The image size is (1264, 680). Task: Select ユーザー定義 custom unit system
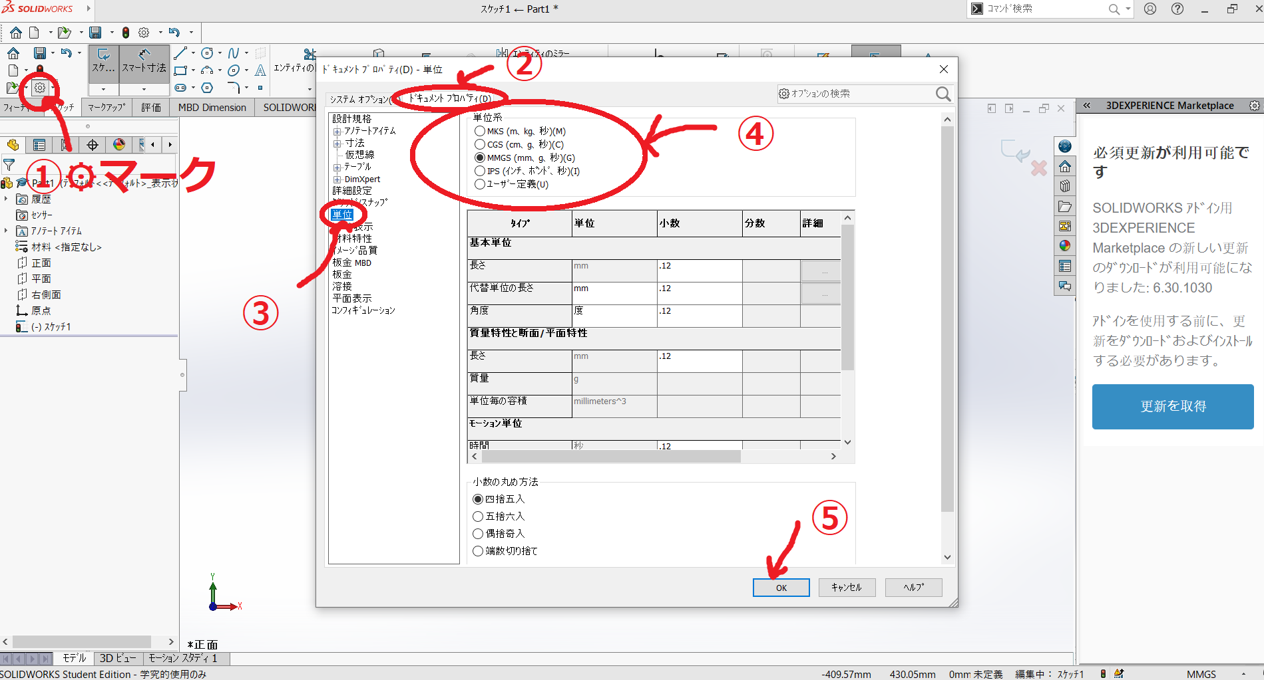[x=479, y=184]
